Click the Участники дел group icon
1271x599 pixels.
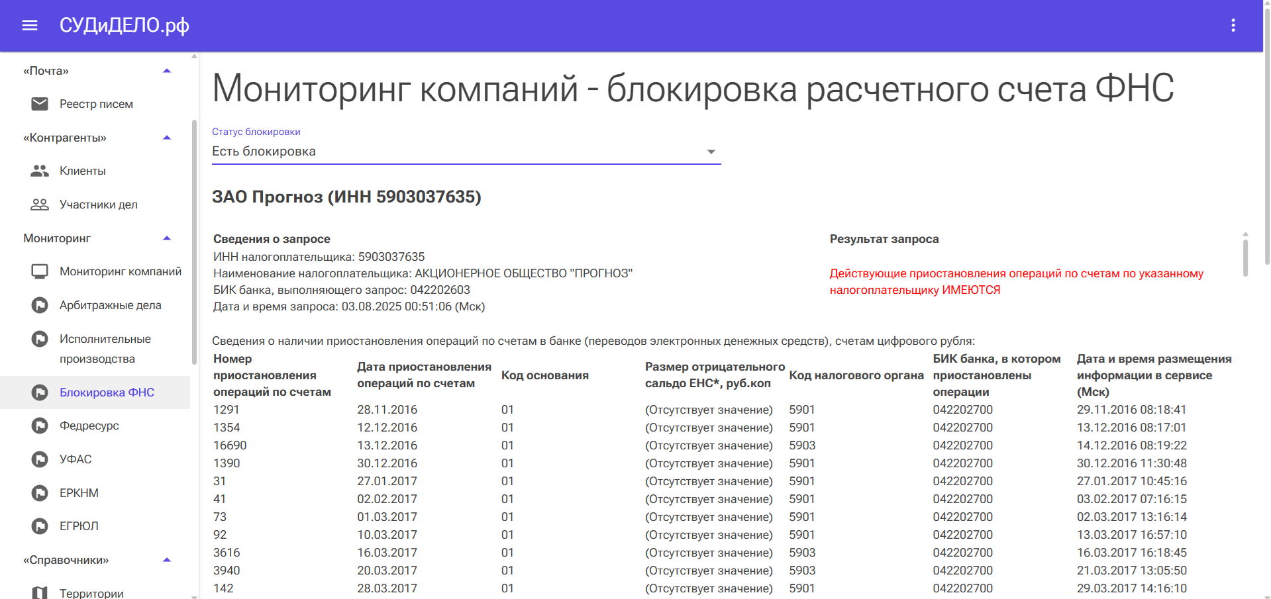click(x=40, y=205)
